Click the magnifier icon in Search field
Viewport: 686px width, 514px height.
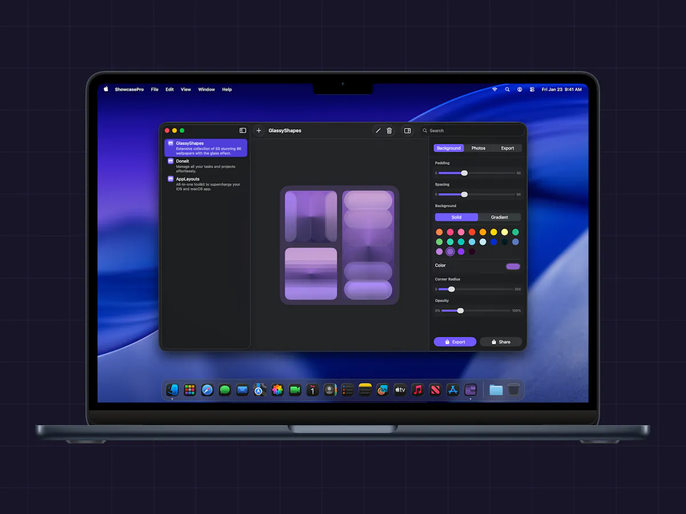(x=425, y=131)
